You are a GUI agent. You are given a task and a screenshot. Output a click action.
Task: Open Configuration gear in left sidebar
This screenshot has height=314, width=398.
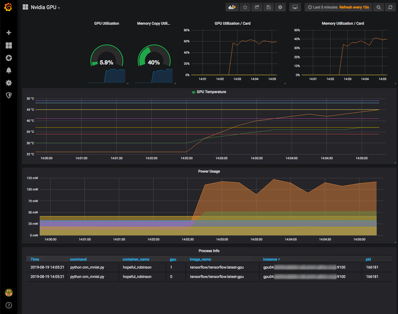pyautogui.click(x=9, y=83)
